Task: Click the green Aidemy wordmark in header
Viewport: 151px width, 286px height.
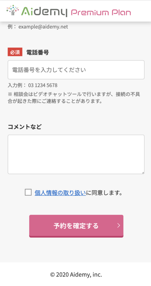Action: click(44, 11)
